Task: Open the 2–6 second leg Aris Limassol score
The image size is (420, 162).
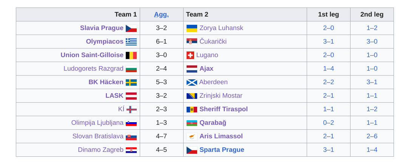Action: pos(372,136)
